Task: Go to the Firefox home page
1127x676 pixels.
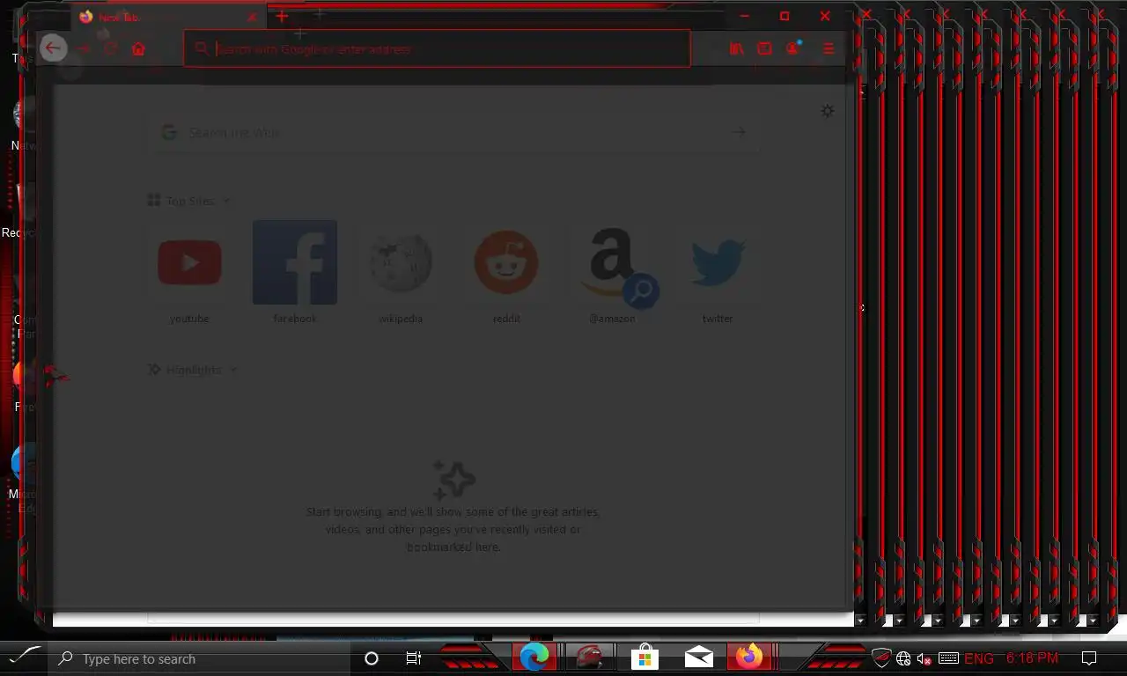Action: pos(138,49)
